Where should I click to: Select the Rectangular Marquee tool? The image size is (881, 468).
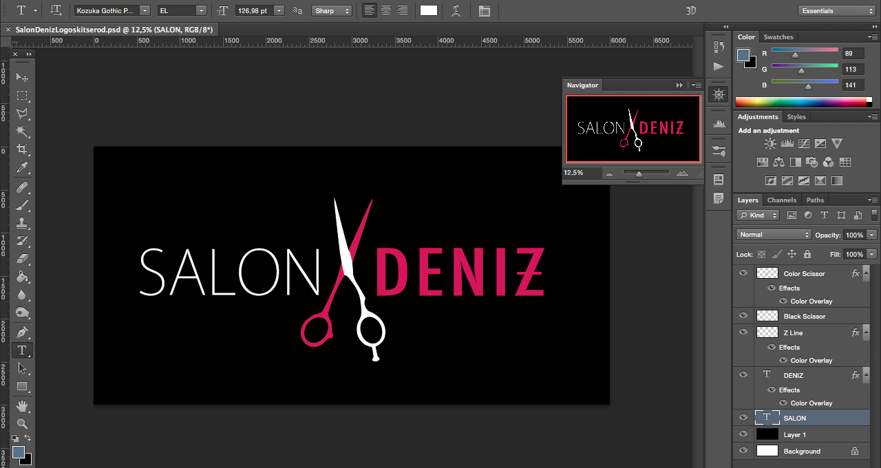coord(22,96)
